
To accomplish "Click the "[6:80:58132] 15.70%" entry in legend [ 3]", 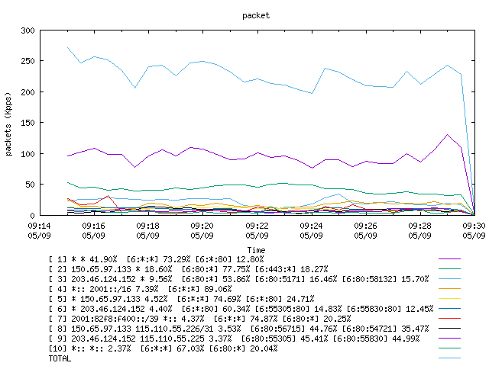I will point(386,279).
